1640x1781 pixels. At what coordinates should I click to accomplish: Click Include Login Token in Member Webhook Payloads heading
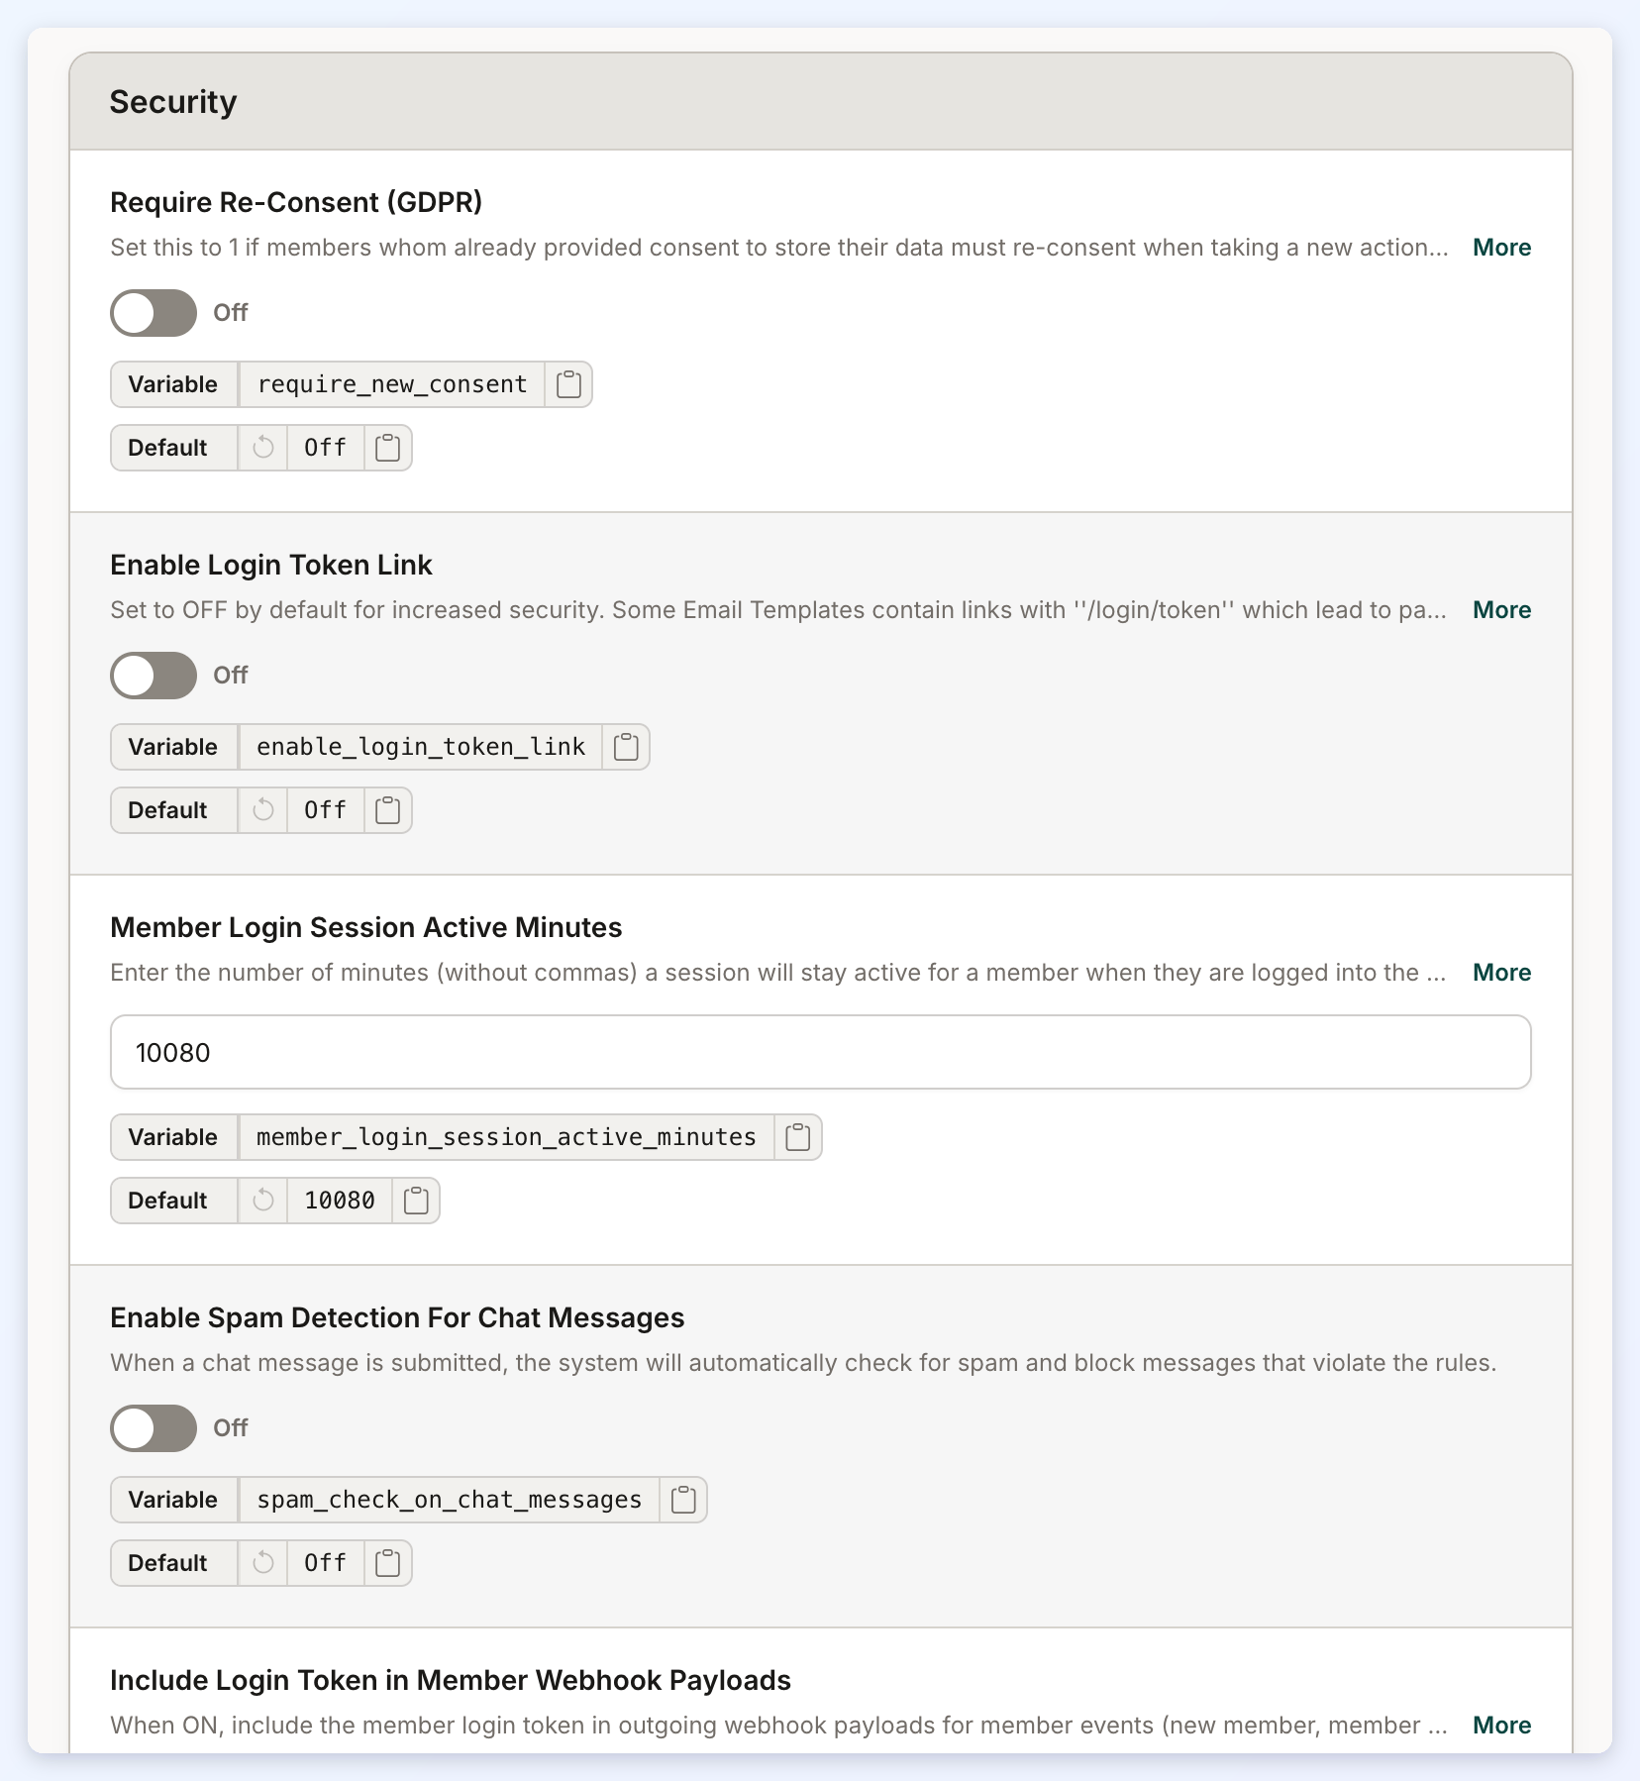451,1680
